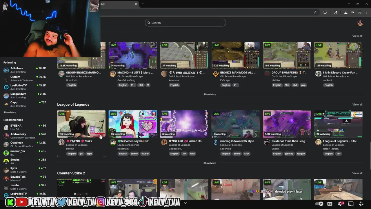Viewport: 371px width, 209px height.
Task: Click the Search input field
Action: pos(185,23)
